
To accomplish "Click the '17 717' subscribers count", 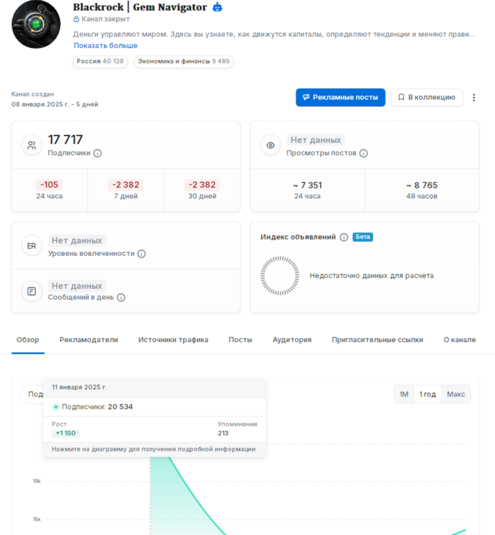I will [65, 140].
